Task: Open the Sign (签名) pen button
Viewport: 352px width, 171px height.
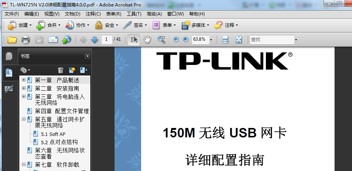Action: point(135,25)
